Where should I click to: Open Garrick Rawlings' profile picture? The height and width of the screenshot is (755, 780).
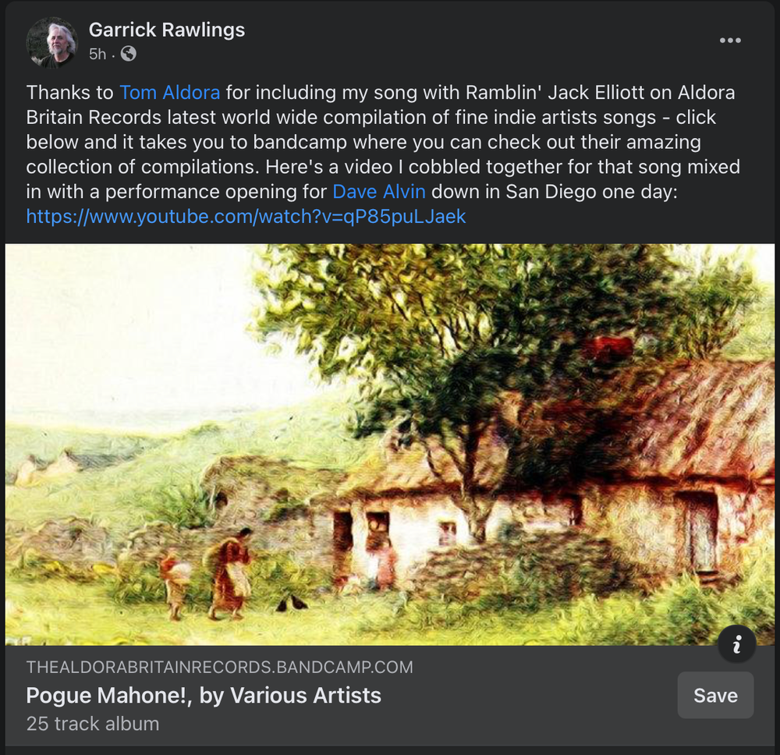tap(51, 42)
